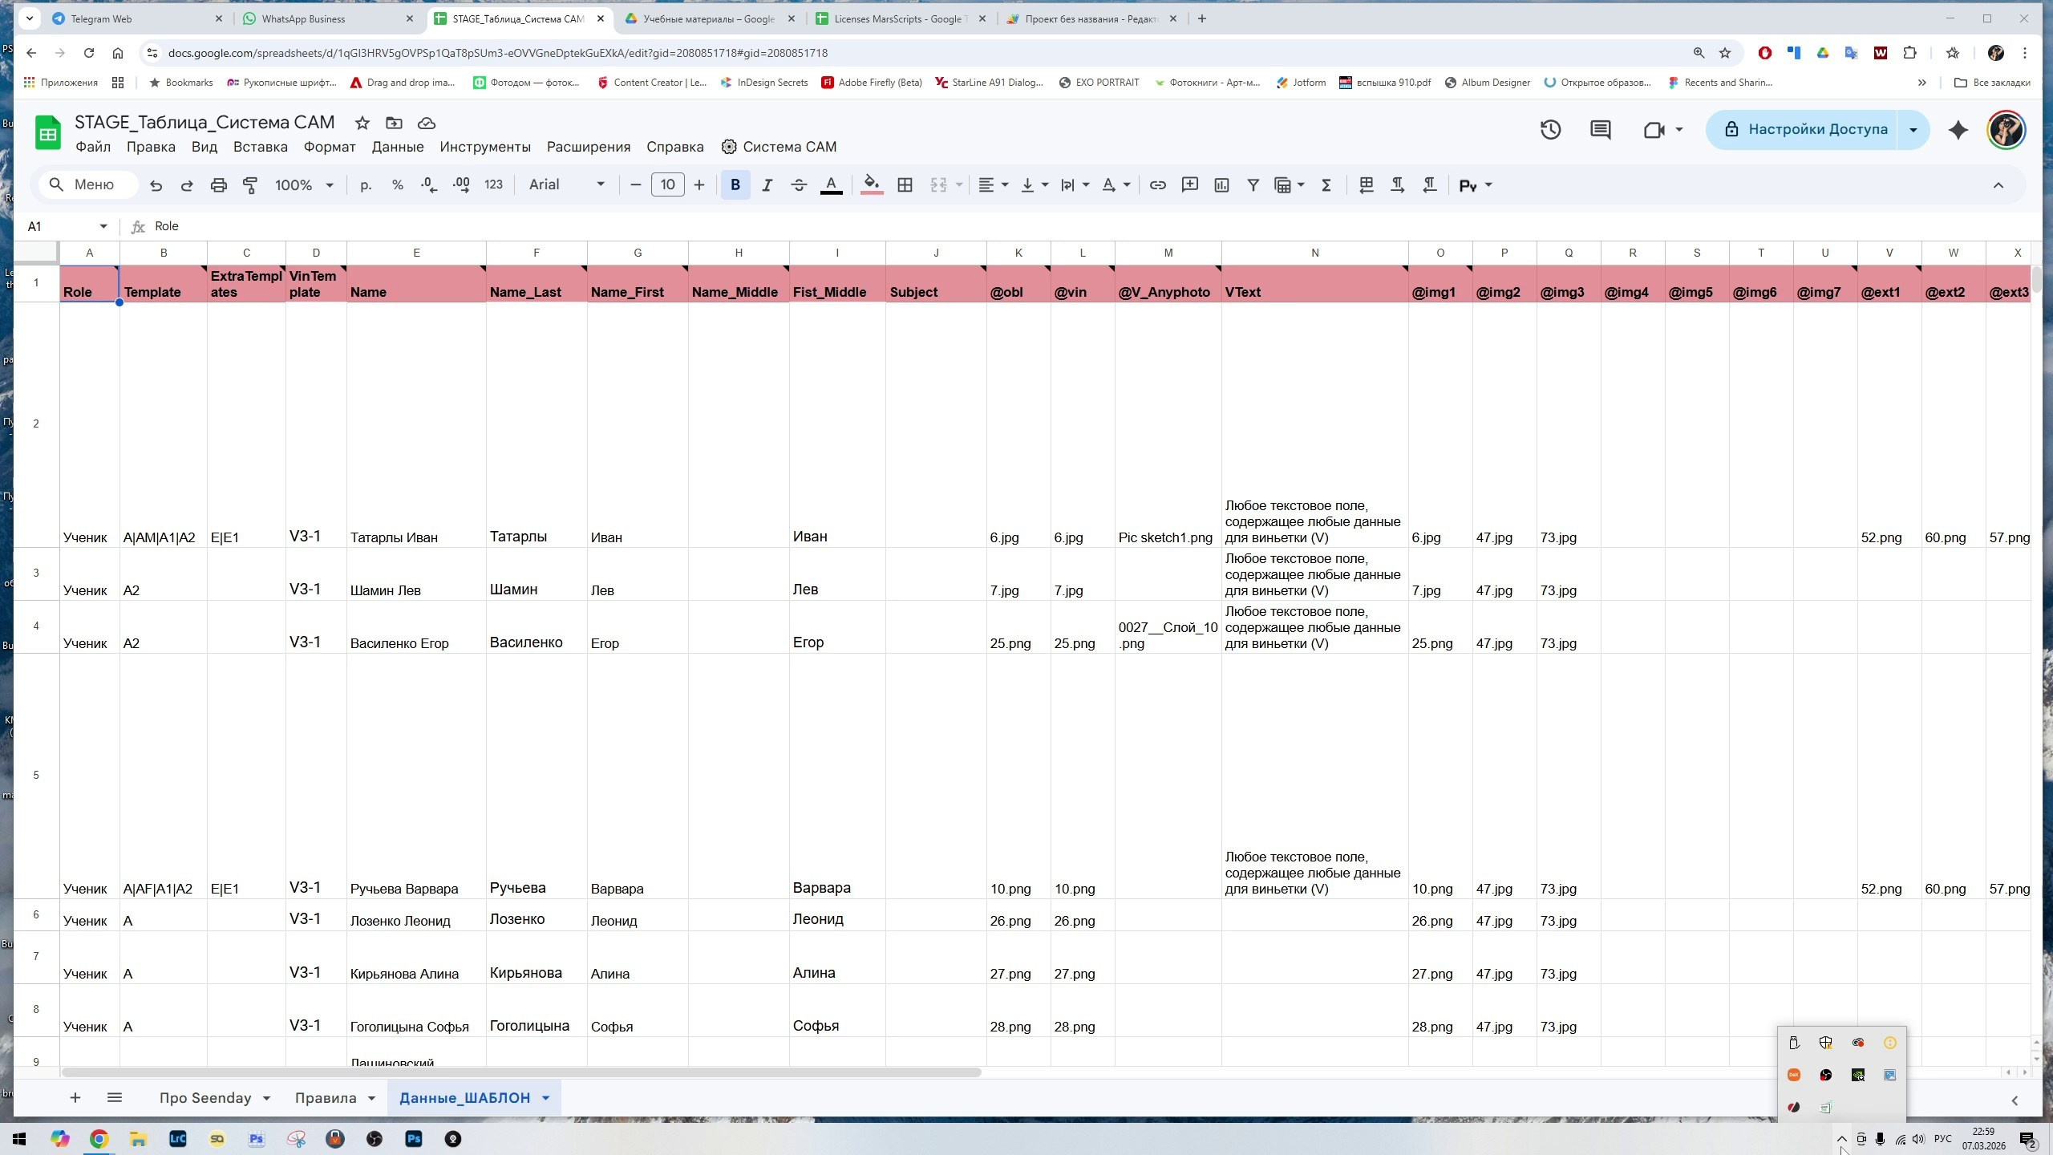Click the Настройки Доступа button
This screenshot has width=2053, height=1155.
point(1803,130)
